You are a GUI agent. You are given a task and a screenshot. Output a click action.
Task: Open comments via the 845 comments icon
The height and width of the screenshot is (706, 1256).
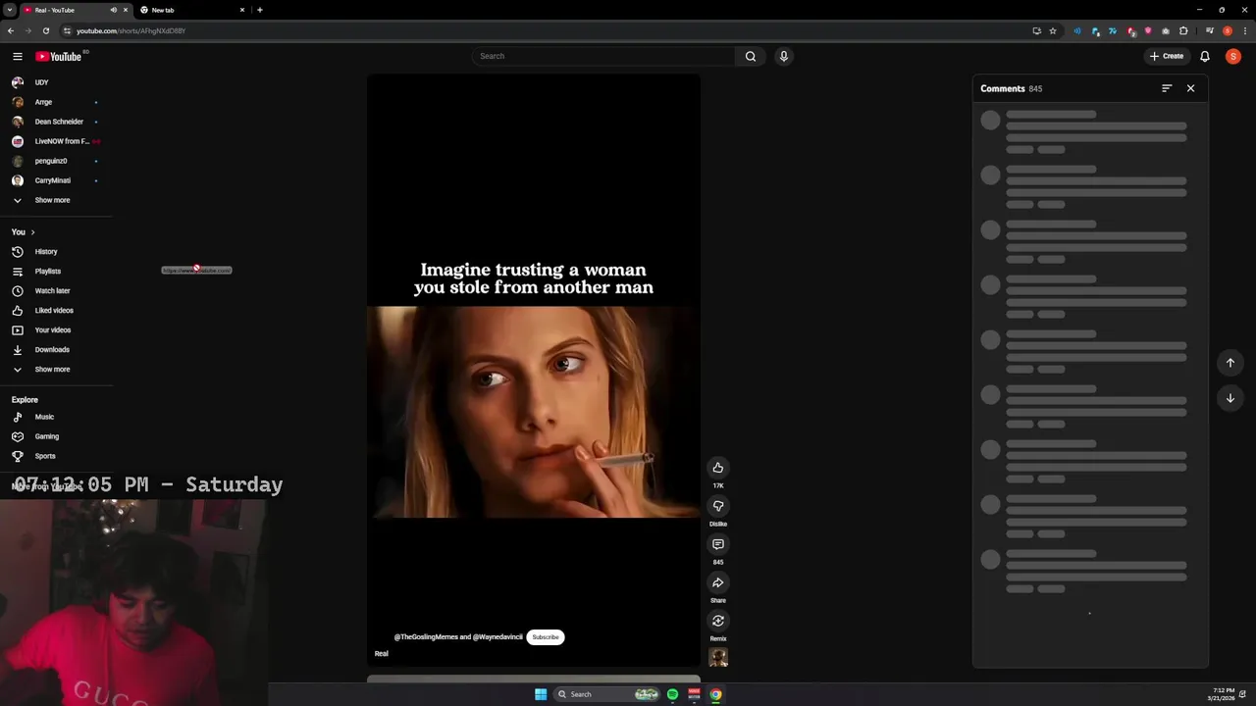point(718,544)
